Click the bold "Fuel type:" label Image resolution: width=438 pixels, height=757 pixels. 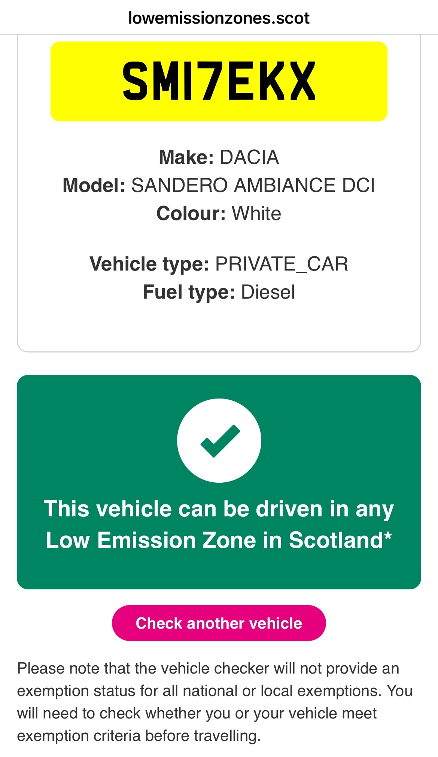tap(189, 292)
